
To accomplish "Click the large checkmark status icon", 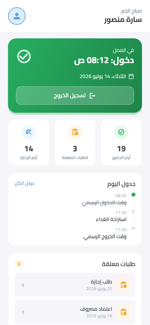I will coord(24,56).
